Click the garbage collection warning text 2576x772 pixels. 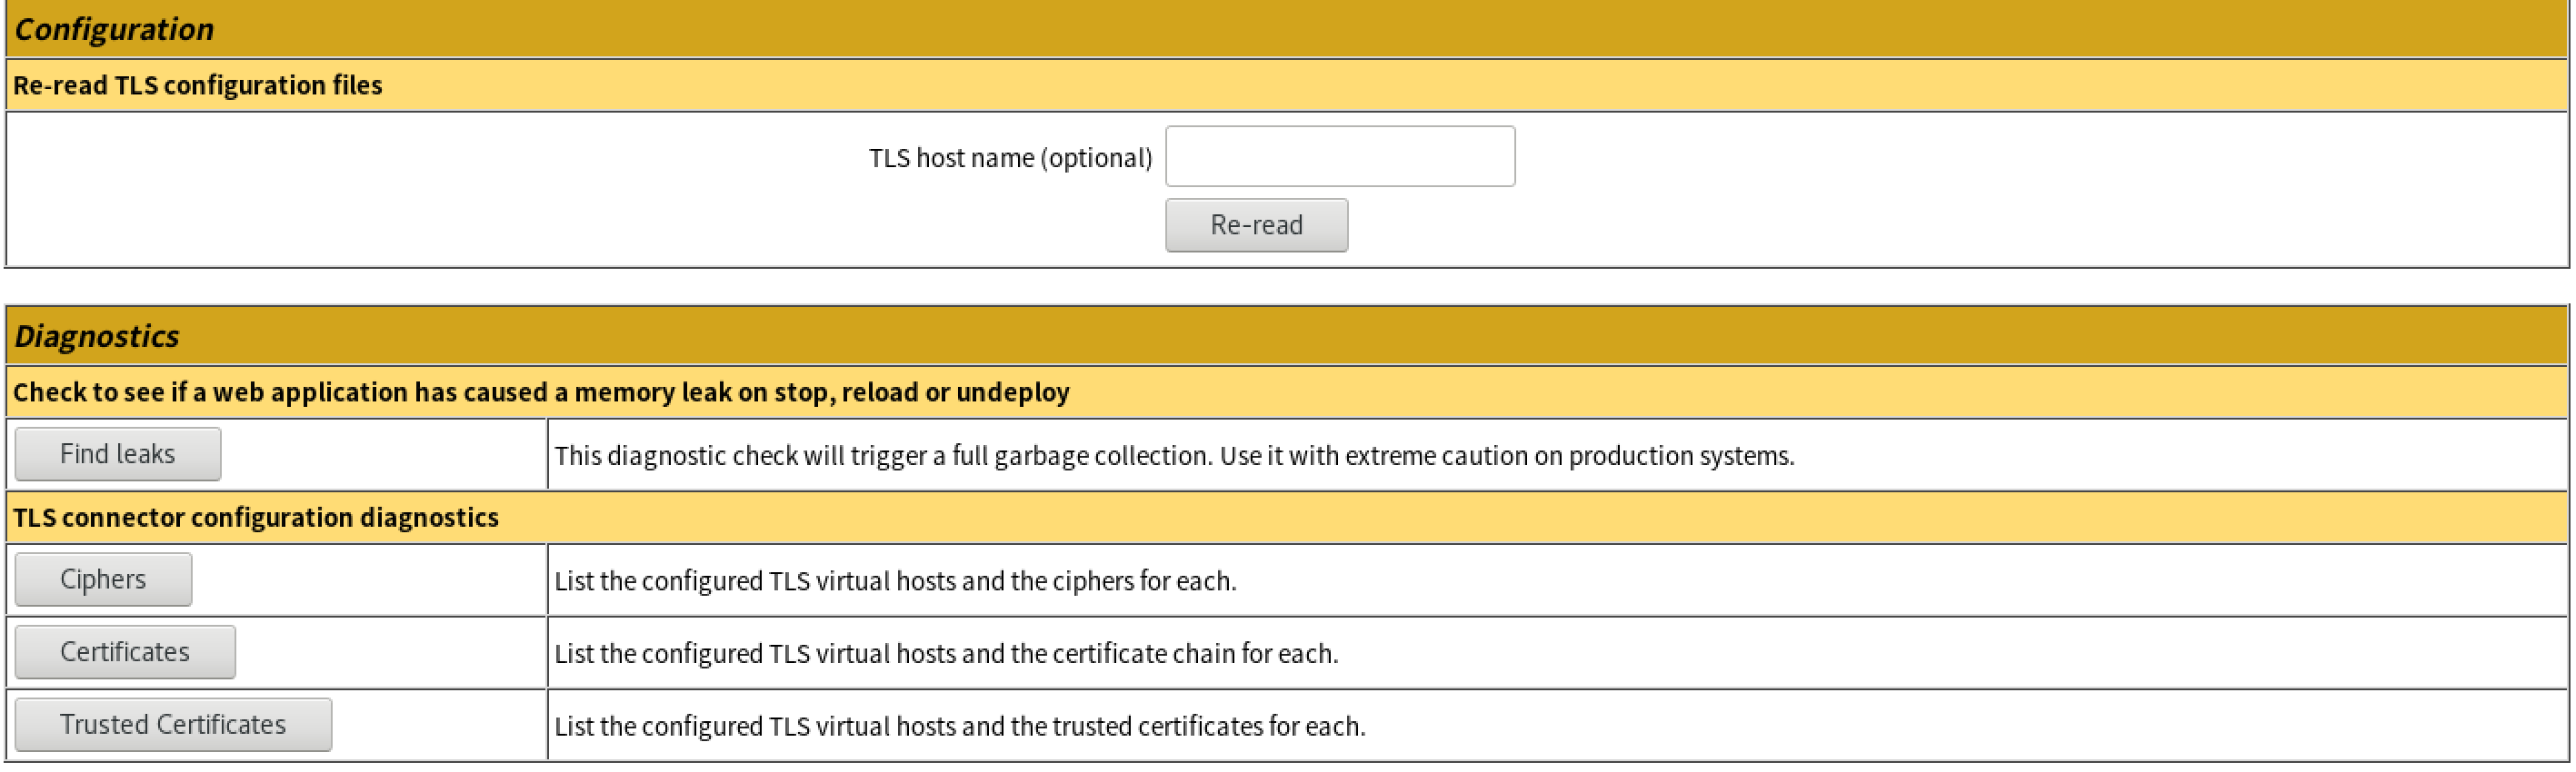pos(1174,455)
